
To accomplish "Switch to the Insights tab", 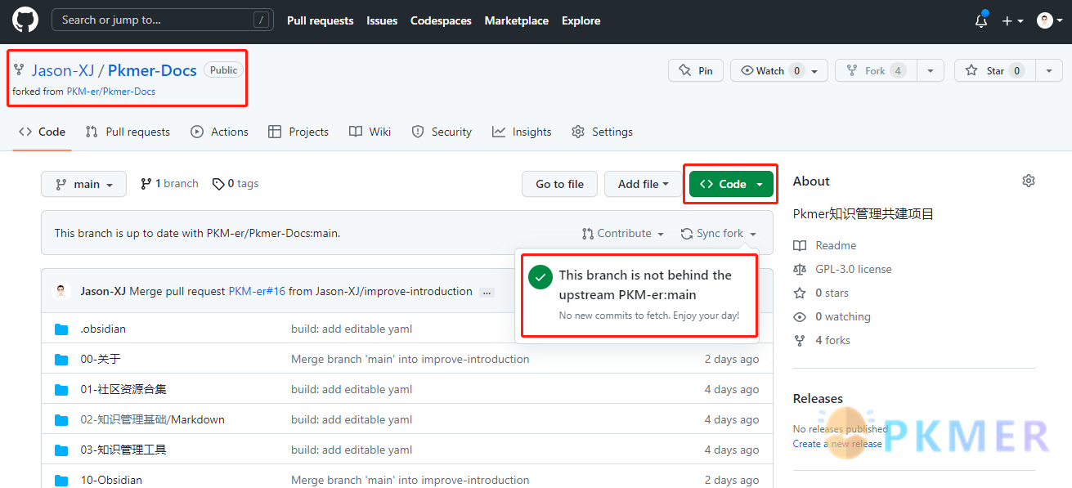I will pyautogui.click(x=522, y=132).
